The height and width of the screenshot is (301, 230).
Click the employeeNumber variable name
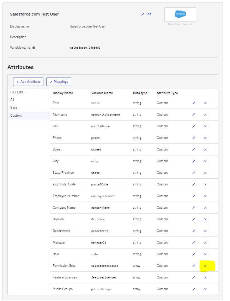tap(103, 196)
